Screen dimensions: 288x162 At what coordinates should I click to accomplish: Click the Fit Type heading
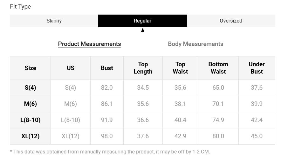tap(20, 7)
